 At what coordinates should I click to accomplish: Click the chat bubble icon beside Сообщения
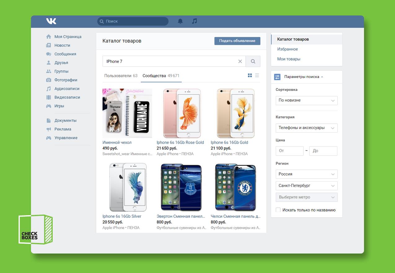pos(49,54)
